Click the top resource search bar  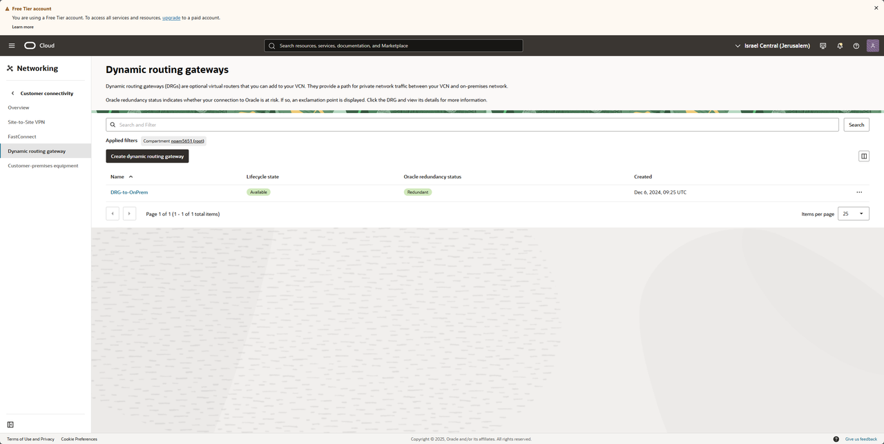tap(394, 46)
